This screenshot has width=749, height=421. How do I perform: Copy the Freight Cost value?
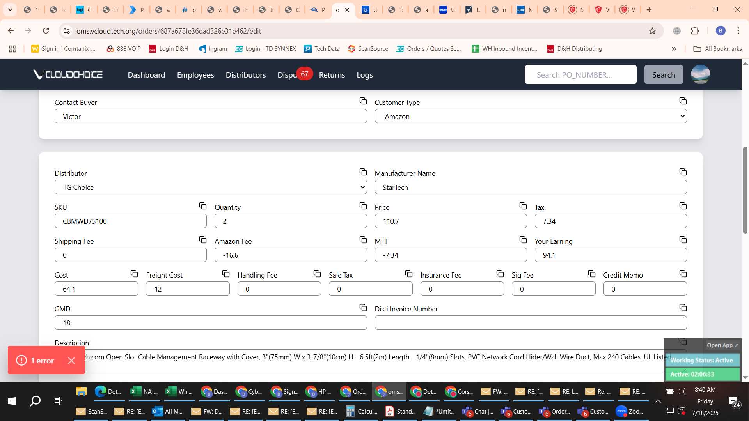[226, 274]
